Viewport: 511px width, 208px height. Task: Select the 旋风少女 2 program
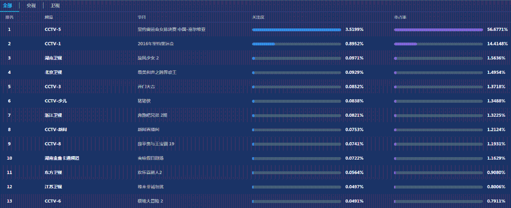[x=151, y=58]
